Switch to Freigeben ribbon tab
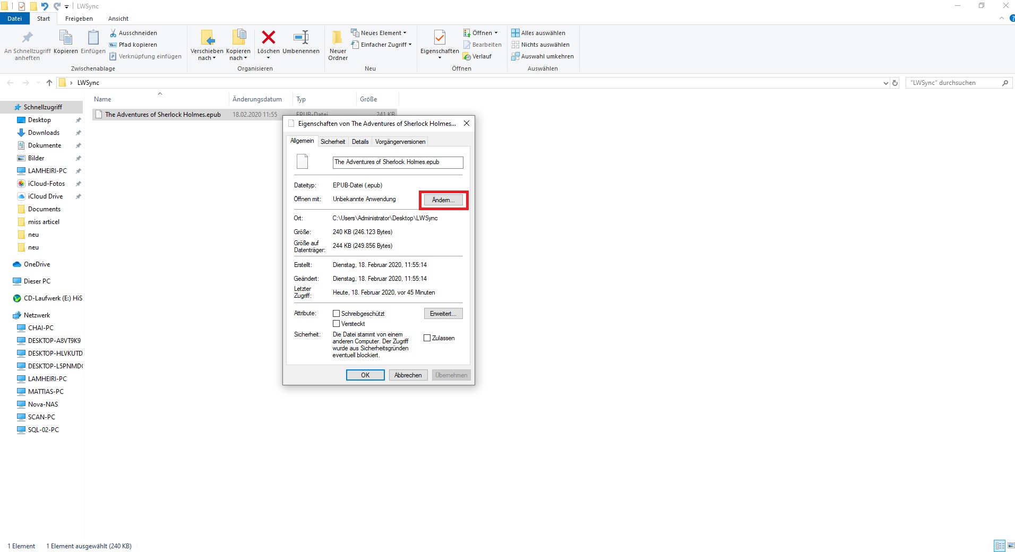1015x552 pixels. pos(79,19)
